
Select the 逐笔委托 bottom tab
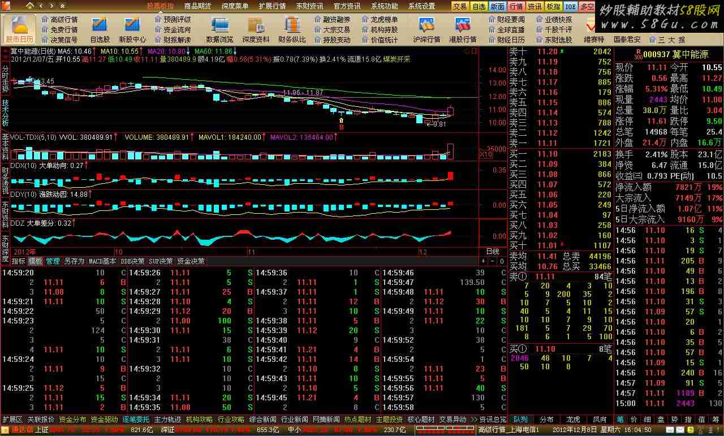136,420
